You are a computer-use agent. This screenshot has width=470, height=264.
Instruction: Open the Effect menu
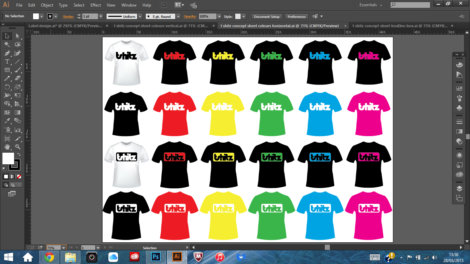(x=95, y=5)
